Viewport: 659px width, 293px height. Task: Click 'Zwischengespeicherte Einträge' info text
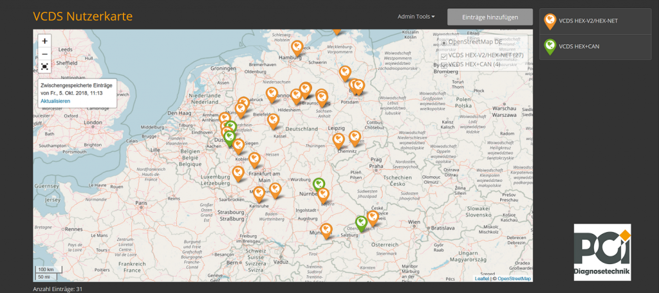77,85
